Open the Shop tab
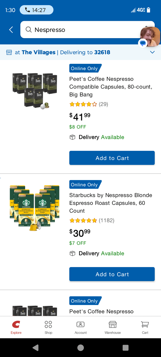This screenshot has height=357, width=161. click(48, 327)
